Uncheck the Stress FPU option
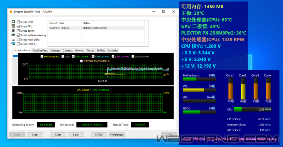Screen dimensions: 283x147 tap(18, 26)
